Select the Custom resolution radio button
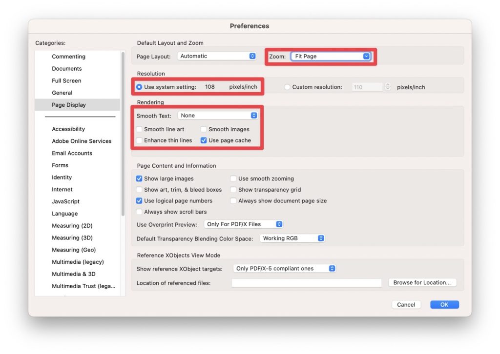The height and width of the screenshot is (354, 500). [288, 86]
